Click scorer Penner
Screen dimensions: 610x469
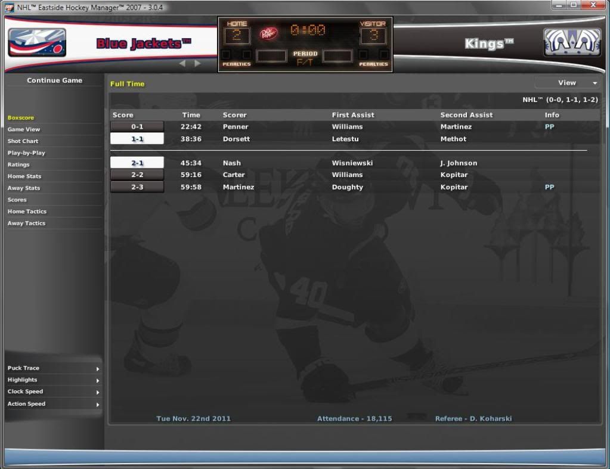(236, 127)
